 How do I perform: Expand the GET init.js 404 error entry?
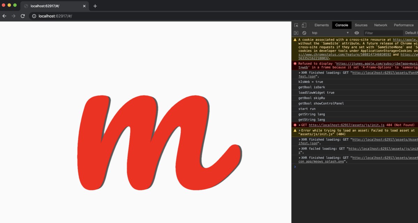pyautogui.click(x=300, y=125)
